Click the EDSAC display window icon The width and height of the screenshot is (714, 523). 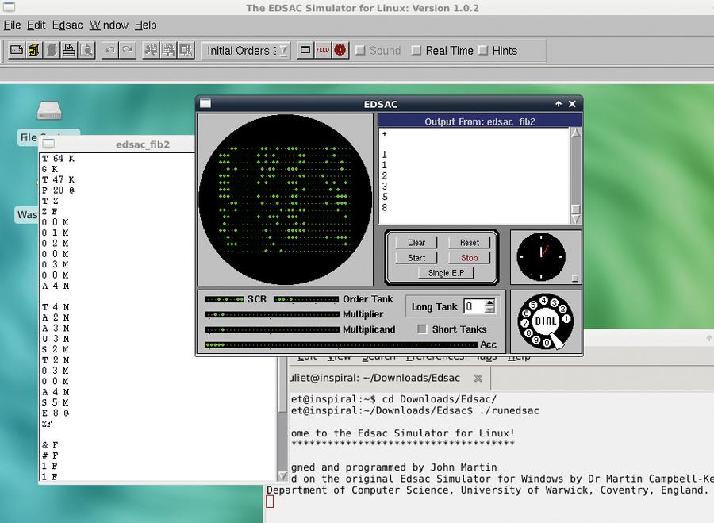pos(305,50)
